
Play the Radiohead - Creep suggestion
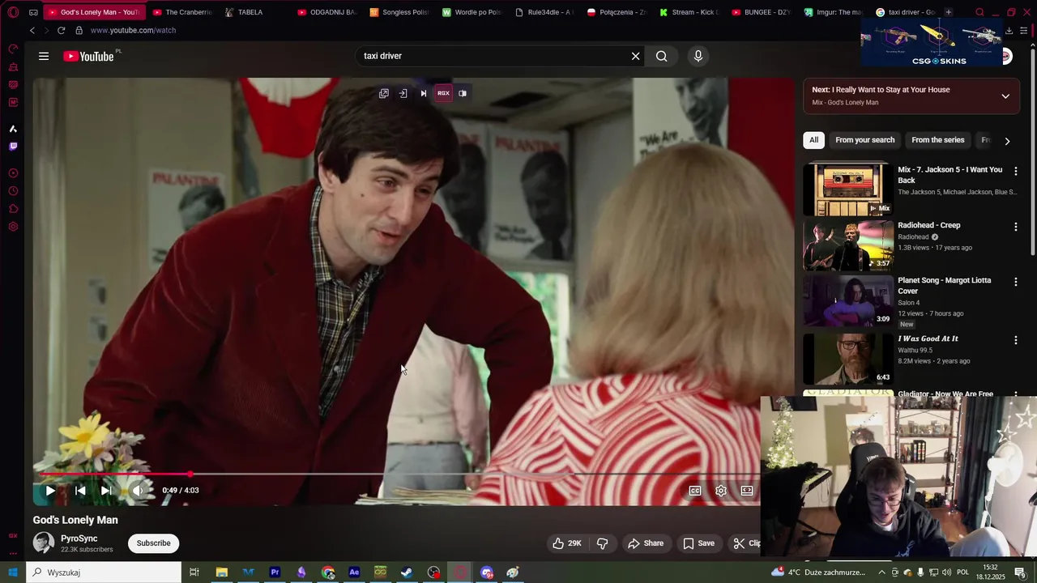(848, 245)
